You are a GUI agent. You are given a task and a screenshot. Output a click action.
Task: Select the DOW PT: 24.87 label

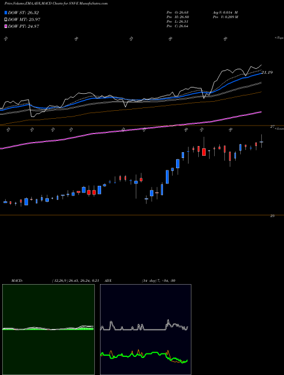[24, 26]
